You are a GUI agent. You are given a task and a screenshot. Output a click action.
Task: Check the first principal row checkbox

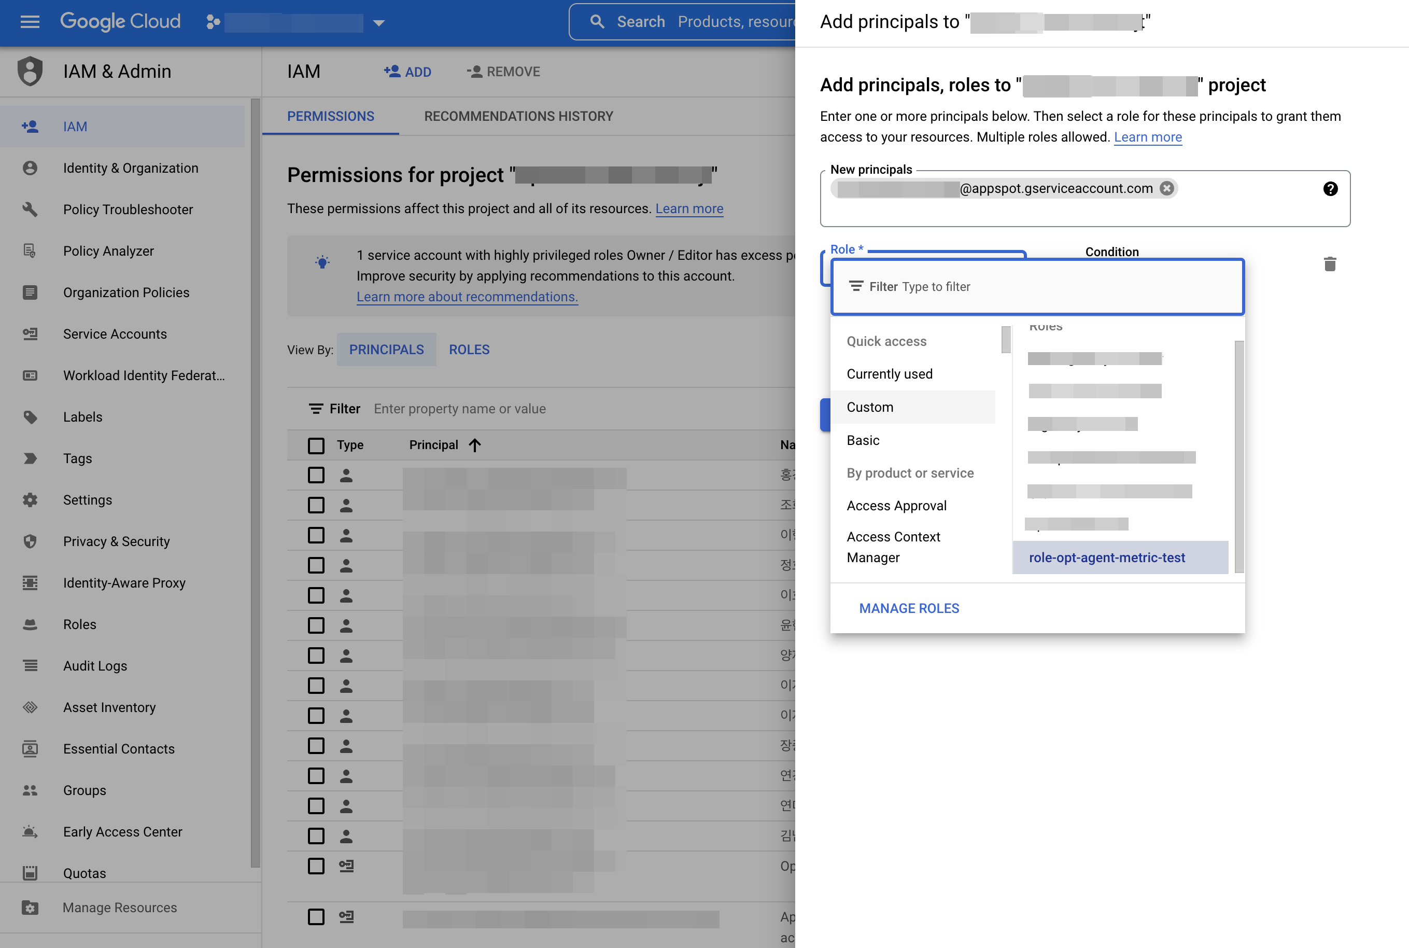[x=316, y=475]
